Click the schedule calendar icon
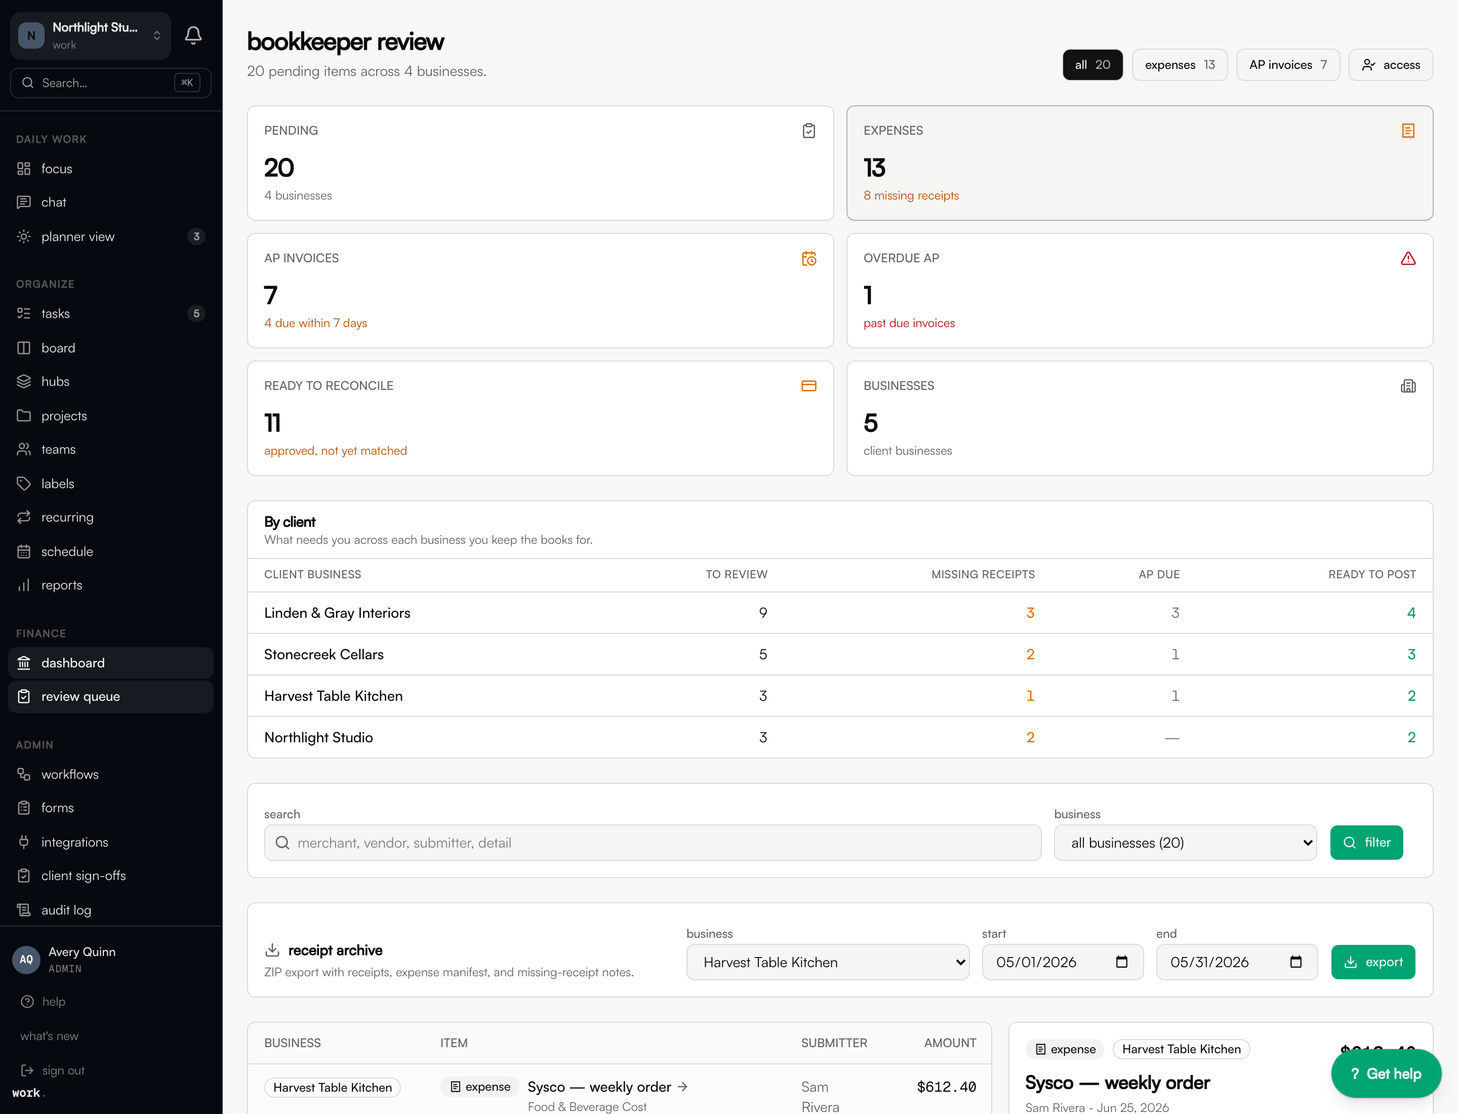The width and height of the screenshot is (1458, 1114). (x=24, y=552)
